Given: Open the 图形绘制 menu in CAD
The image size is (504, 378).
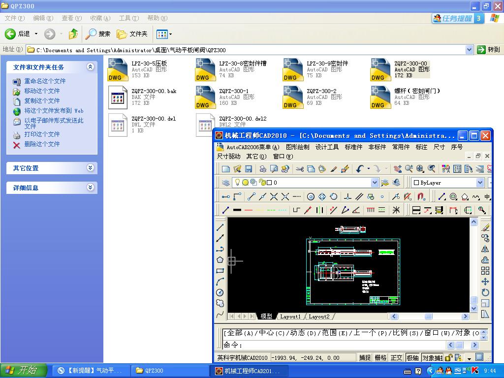Looking at the screenshot, I should tap(297, 147).
